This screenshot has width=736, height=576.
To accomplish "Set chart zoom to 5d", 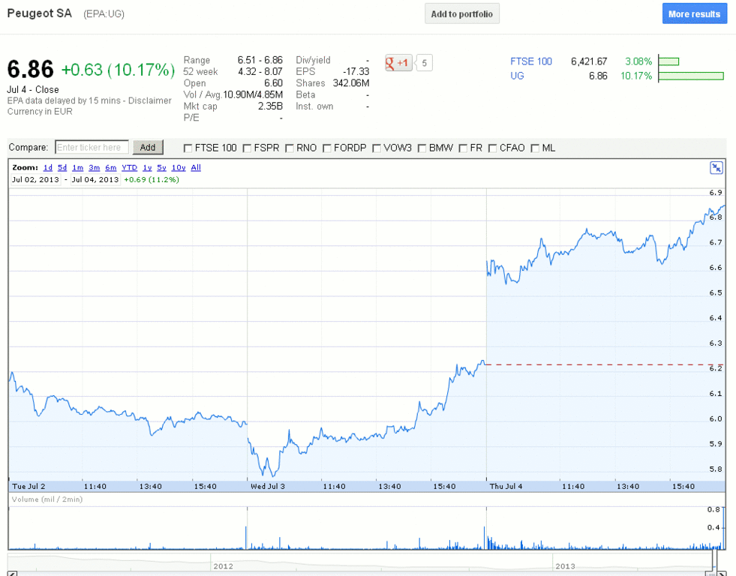I will tap(62, 167).
